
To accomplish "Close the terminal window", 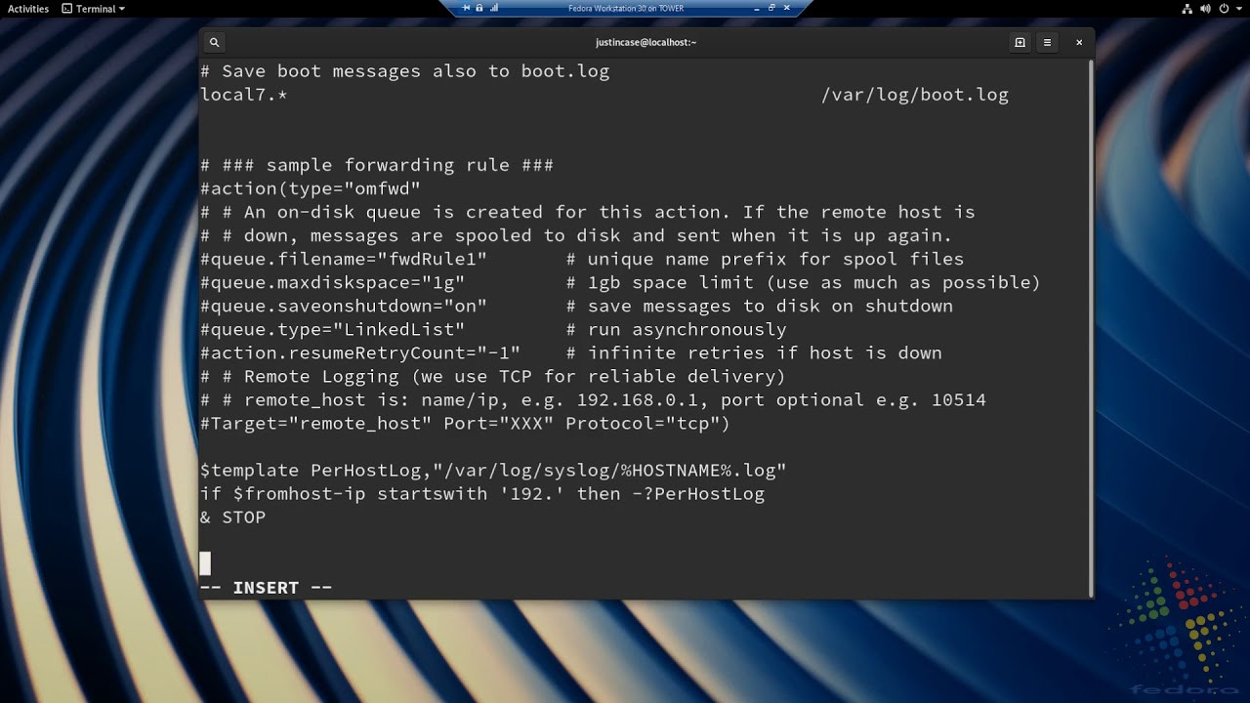I will coord(1079,42).
